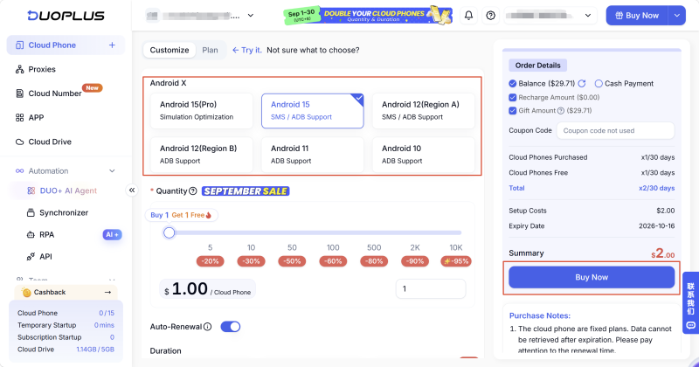Refresh balance with circular arrow icon
Screen dimensions: 699x367
[582, 83]
